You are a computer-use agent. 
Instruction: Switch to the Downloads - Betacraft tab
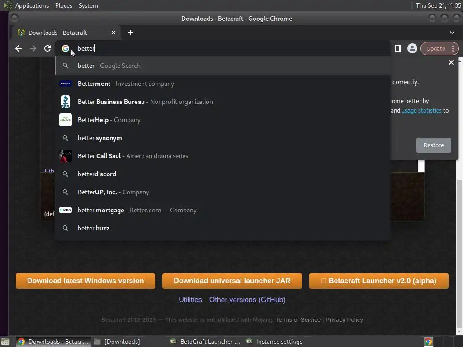66,33
